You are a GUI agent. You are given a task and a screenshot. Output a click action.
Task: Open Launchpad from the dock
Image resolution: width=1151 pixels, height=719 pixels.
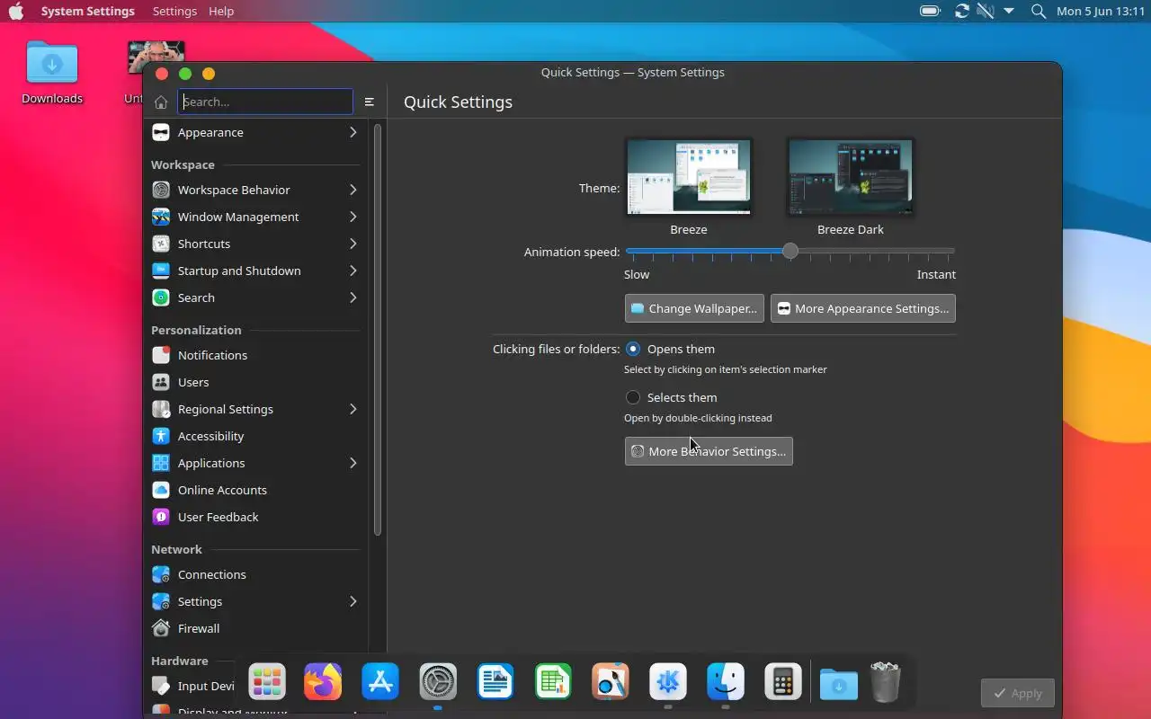[267, 681]
